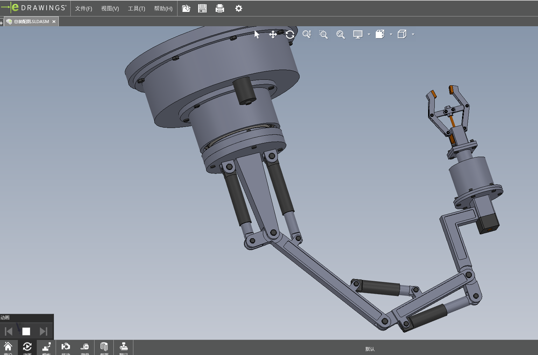Screen dimensions: 538x355
Task: Expand the cube display style dropdown arrow
Action: [x=413, y=34]
